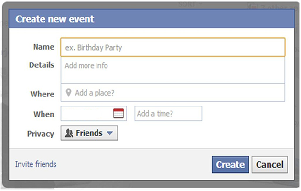
Task: Cancel the new event dialog
Action: (269, 165)
